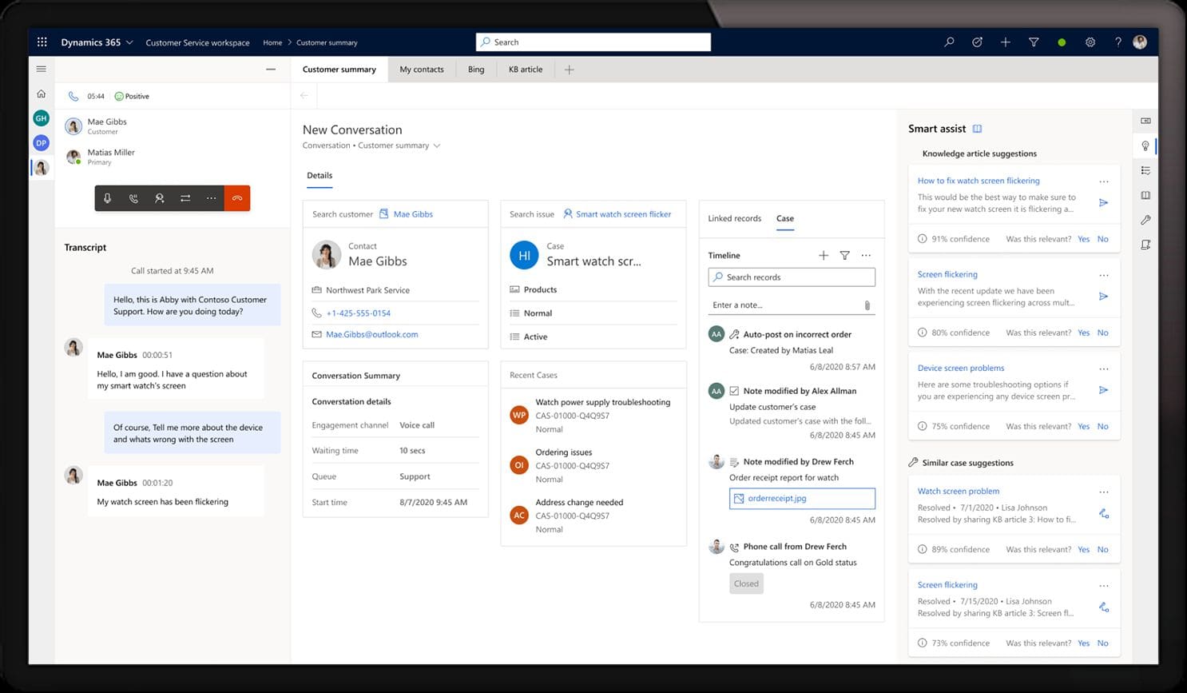This screenshot has width=1187, height=693.
Task: Minimize the conversation panel dash icon
Action: tap(271, 70)
